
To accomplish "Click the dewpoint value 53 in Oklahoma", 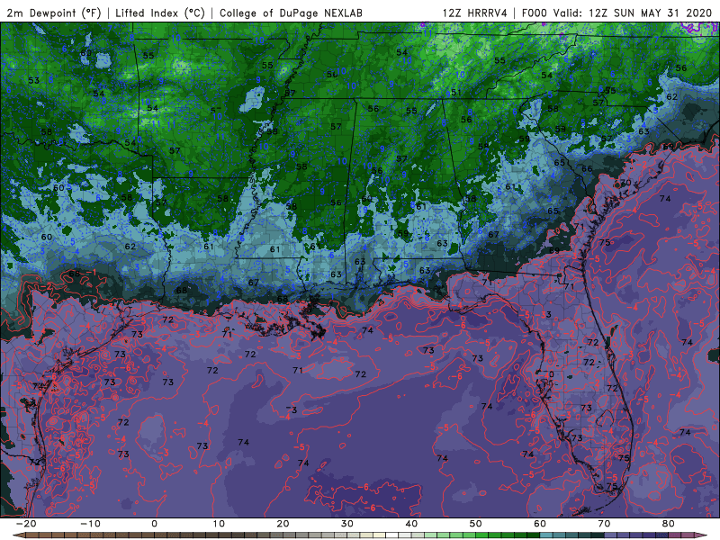I will coord(33,80).
